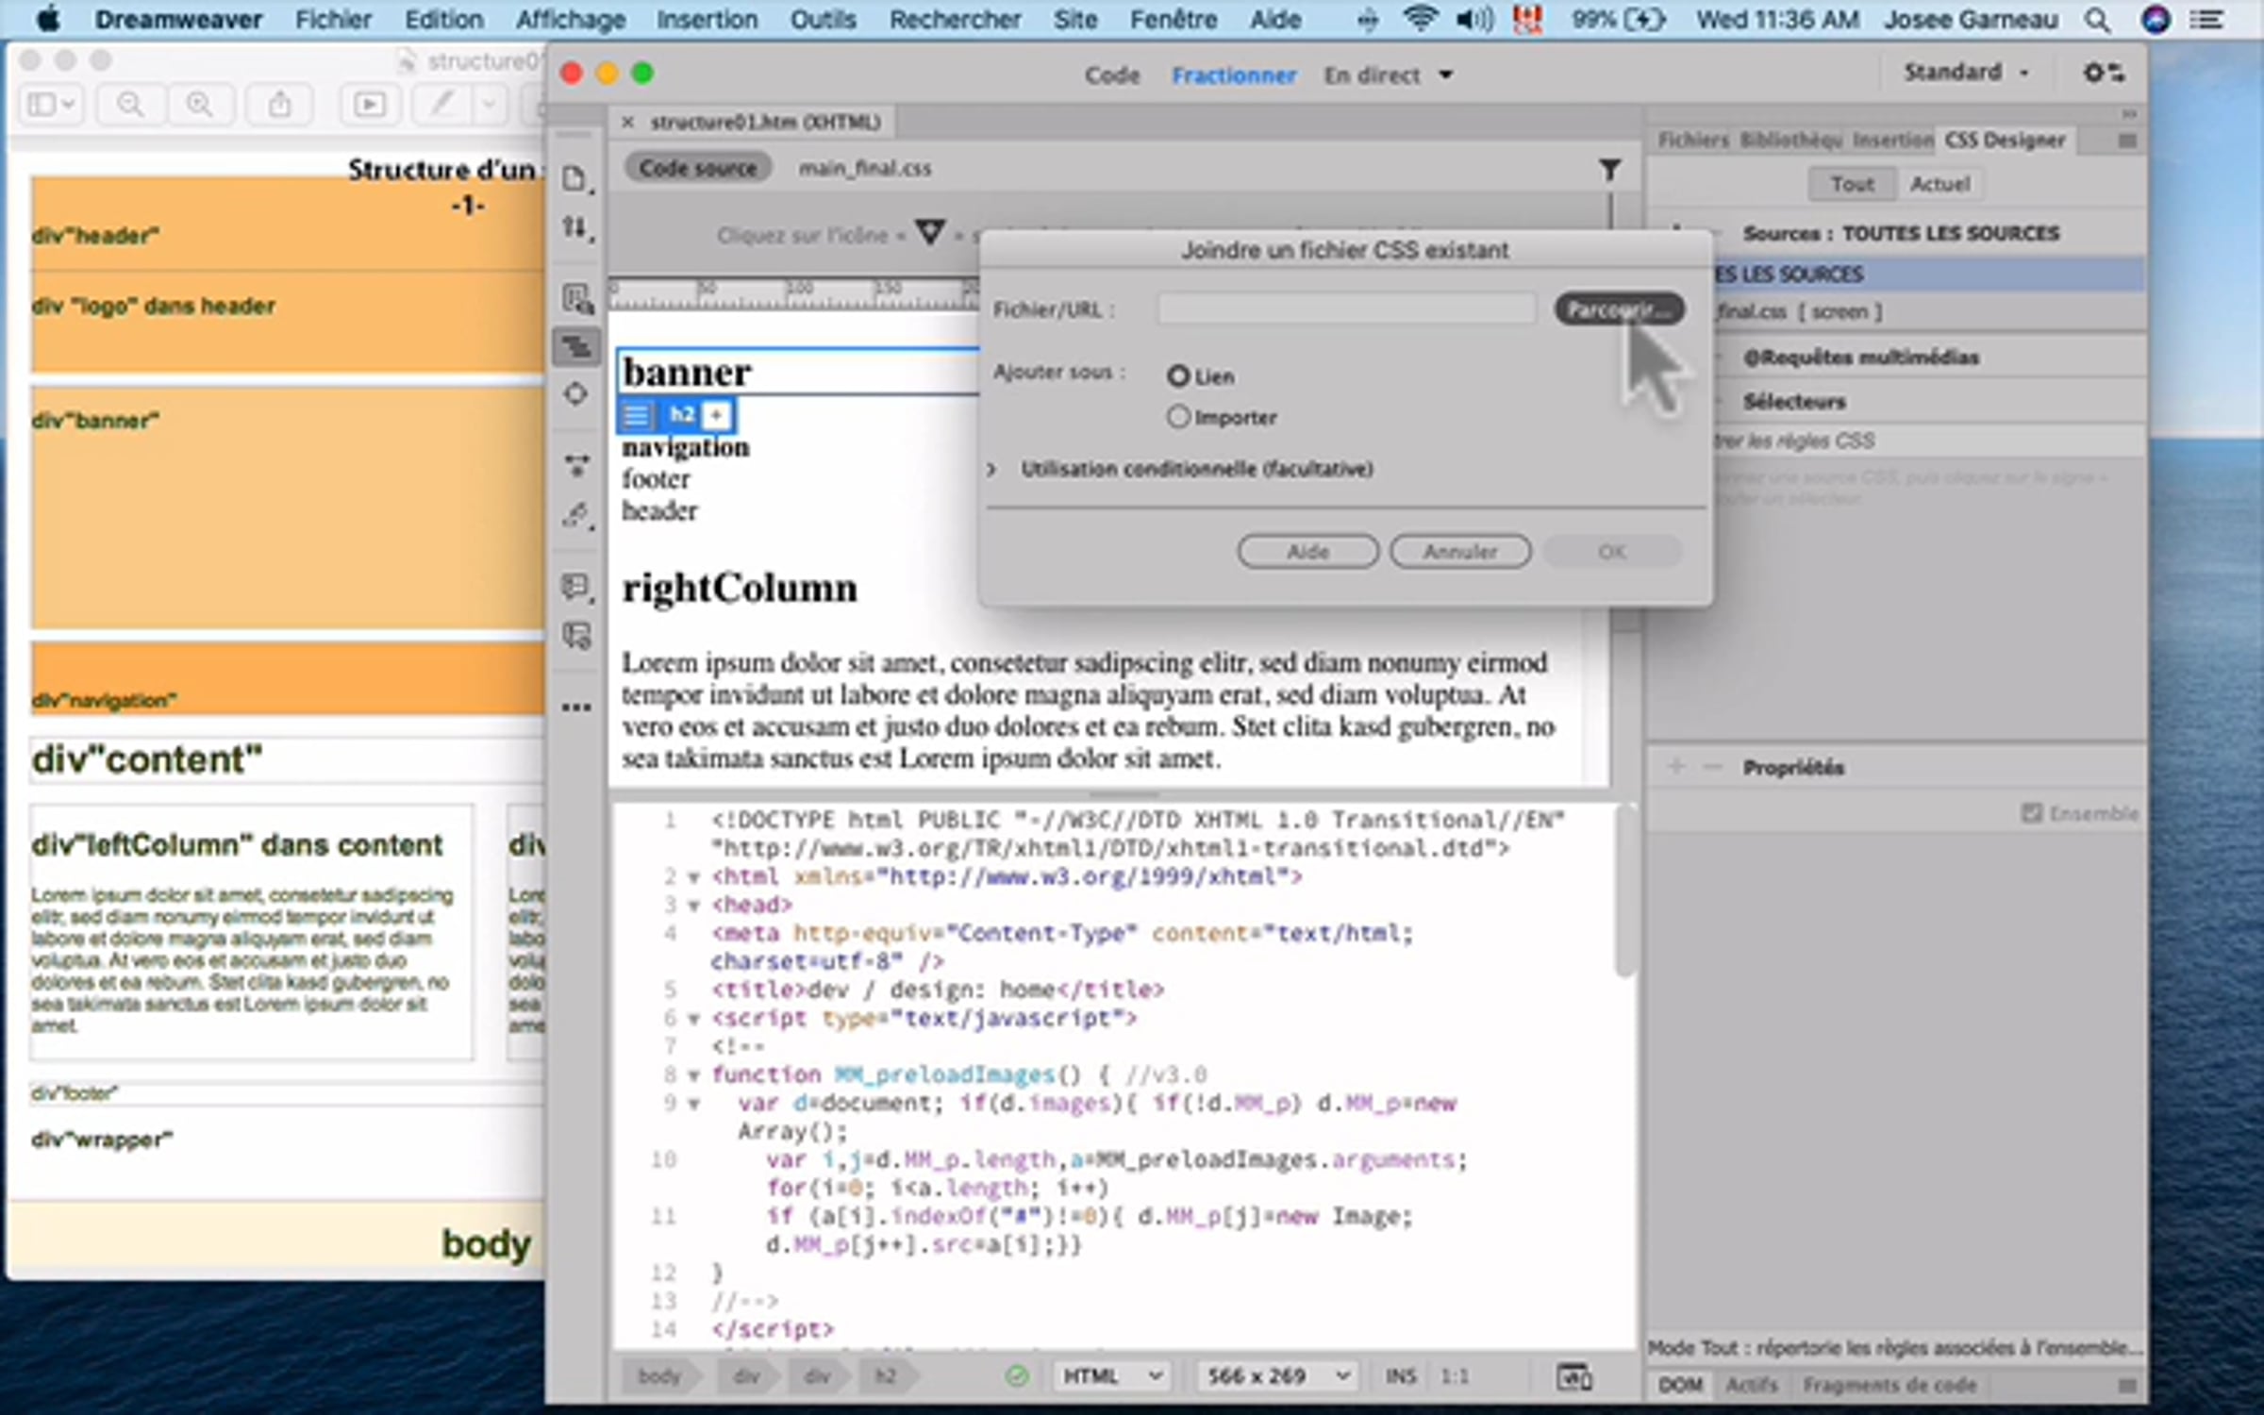The width and height of the screenshot is (2264, 1415).
Task: Toggle the live view options icon in toolbar
Action: click(576, 298)
